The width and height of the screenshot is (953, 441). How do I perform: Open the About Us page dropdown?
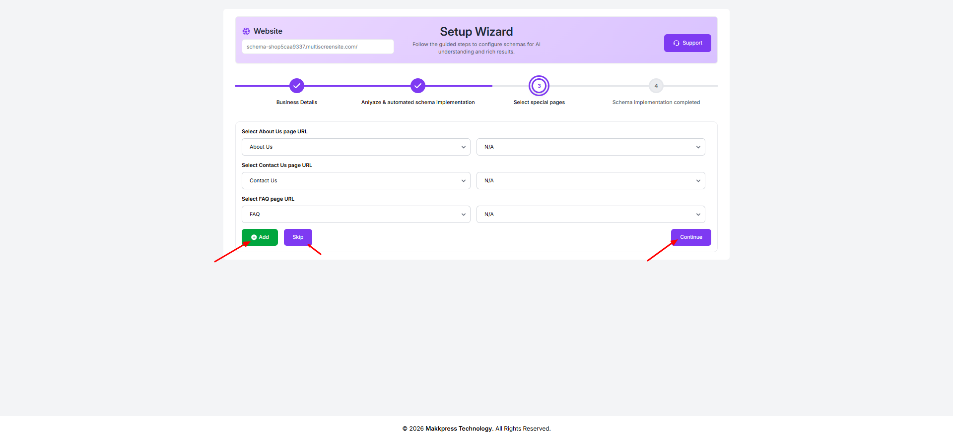point(355,147)
